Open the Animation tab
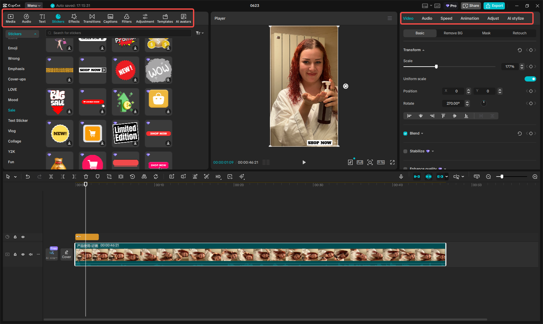Image resolution: width=543 pixels, height=324 pixels. (470, 18)
